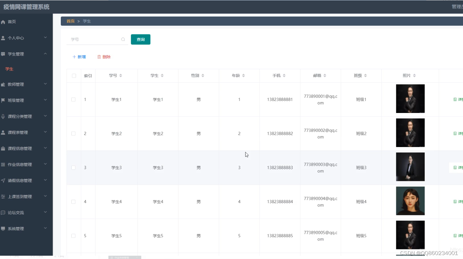This screenshot has height=259, width=463.
Task: Sort table by 手机 column arrows
Action: click(284, 76)
